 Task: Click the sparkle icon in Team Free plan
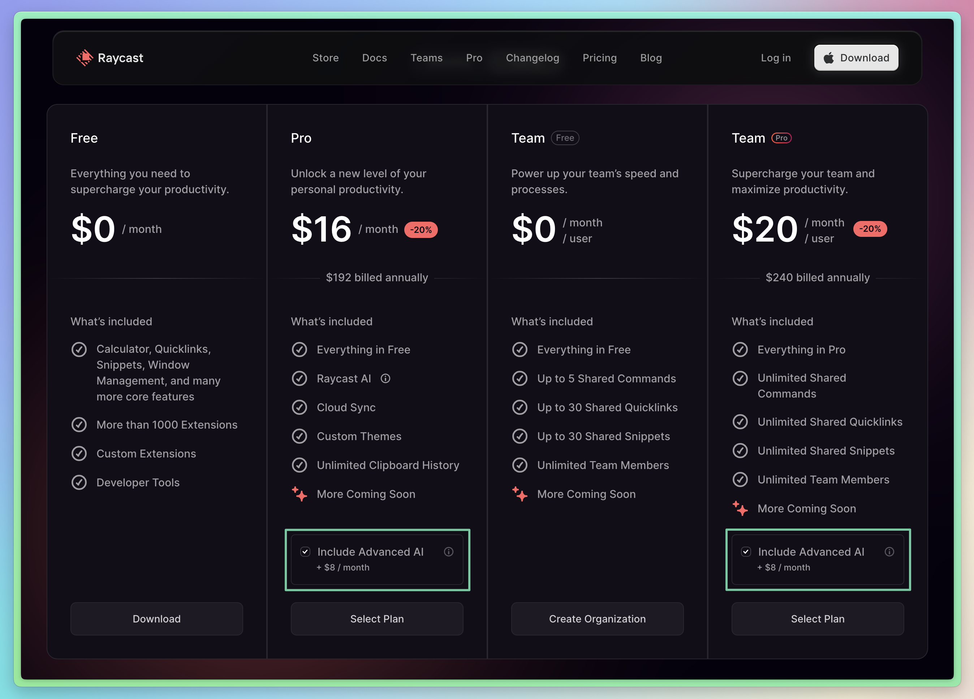520,494
